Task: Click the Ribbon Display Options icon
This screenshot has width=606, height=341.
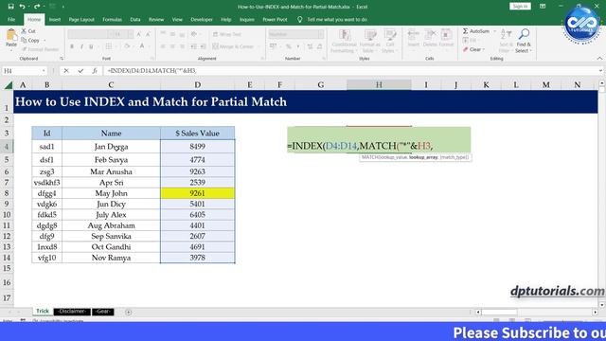Action: pos(543,7)
